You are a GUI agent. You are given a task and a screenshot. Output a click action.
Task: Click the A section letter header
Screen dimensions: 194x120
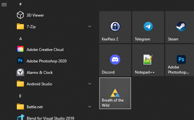tap(21, 39)
